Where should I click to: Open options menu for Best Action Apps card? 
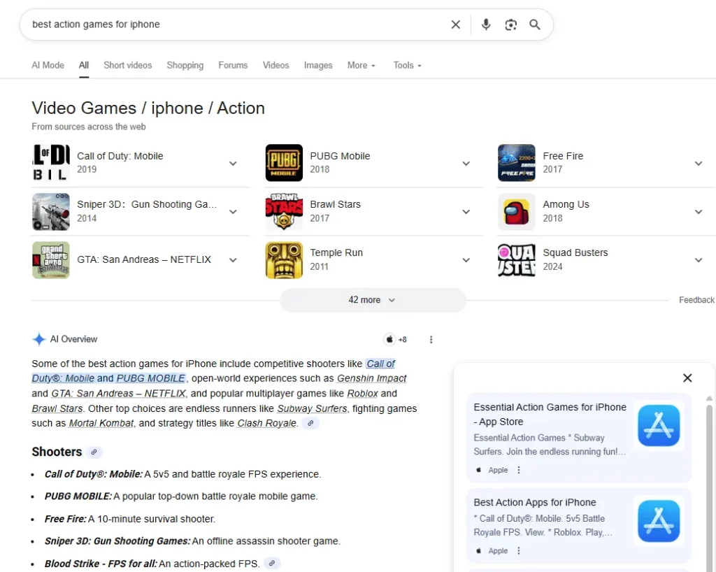[519, 550]
